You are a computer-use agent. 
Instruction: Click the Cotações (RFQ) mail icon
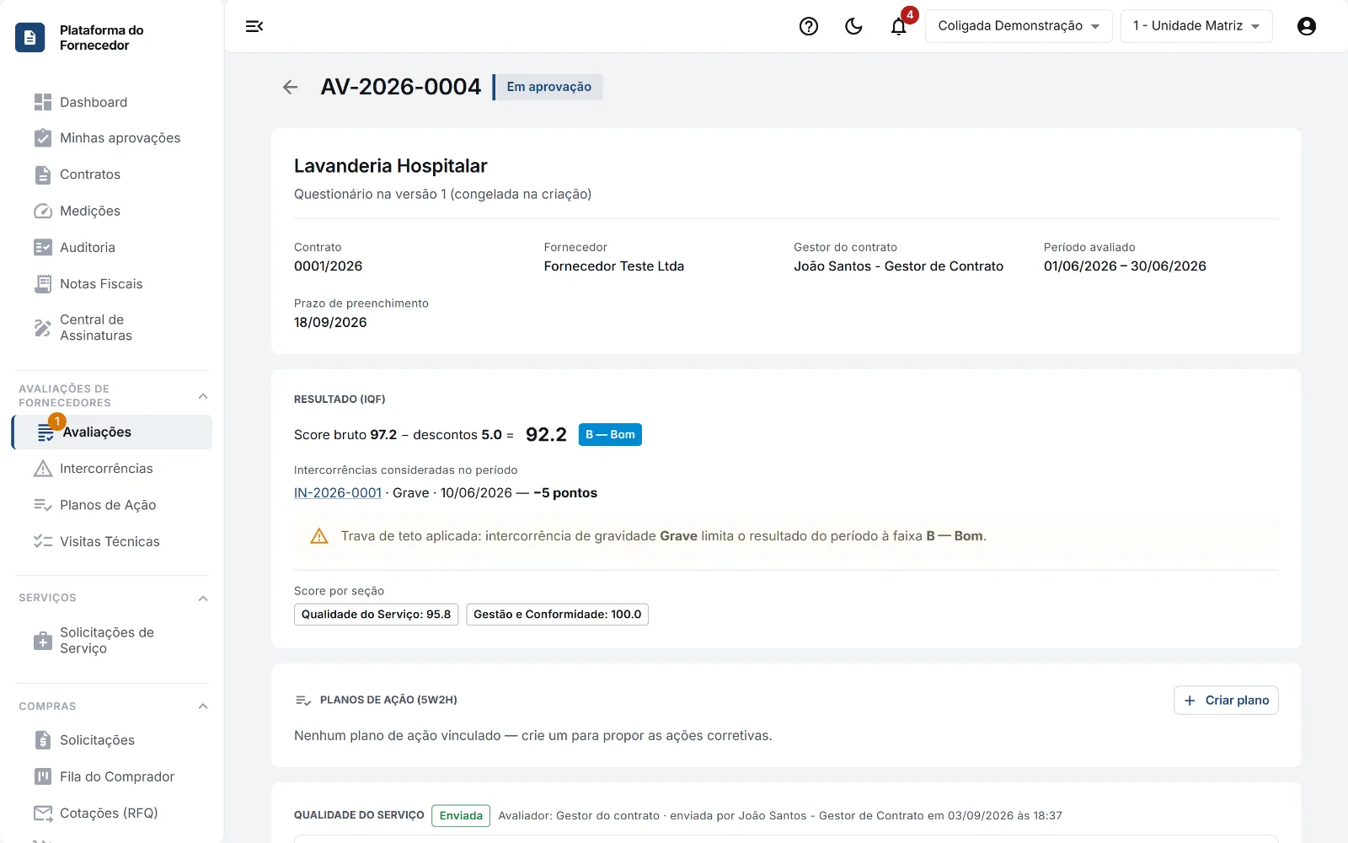point(43,813)
